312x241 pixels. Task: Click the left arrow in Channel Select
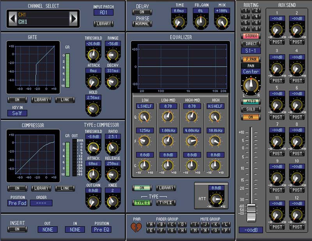[13, 18]
